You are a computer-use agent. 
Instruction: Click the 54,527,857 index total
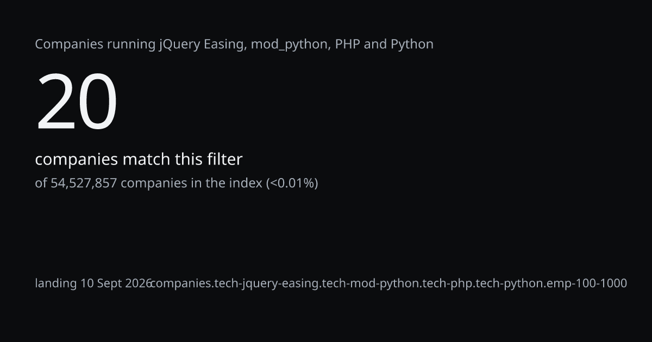point(84,183)
